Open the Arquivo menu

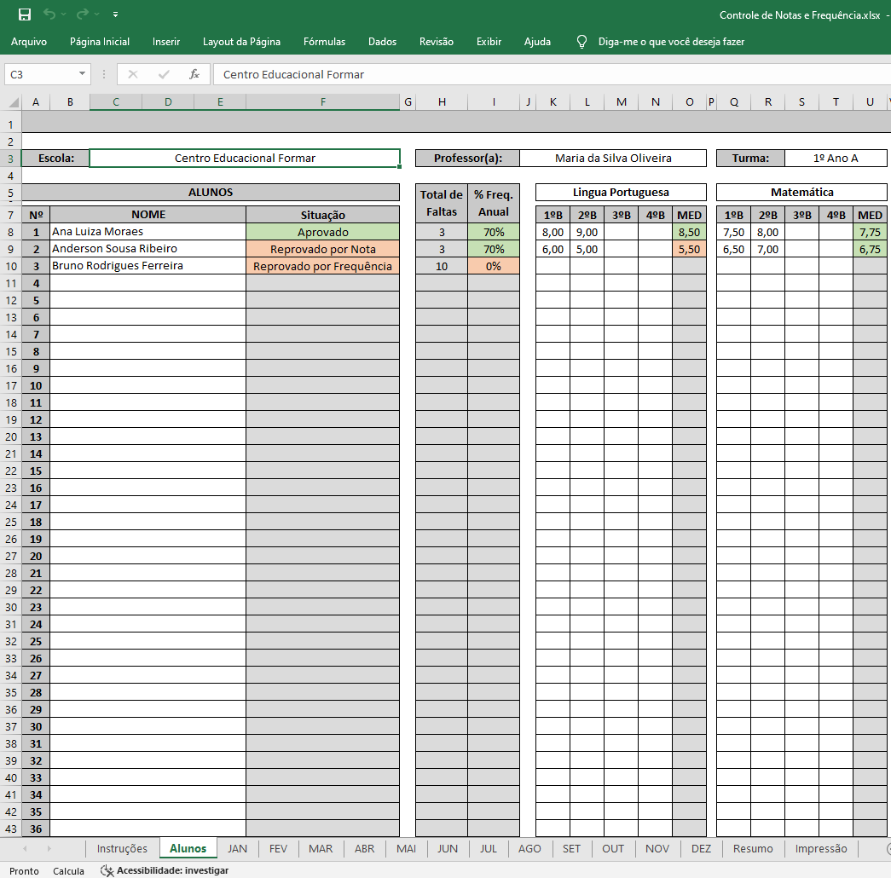coord(29,41)
